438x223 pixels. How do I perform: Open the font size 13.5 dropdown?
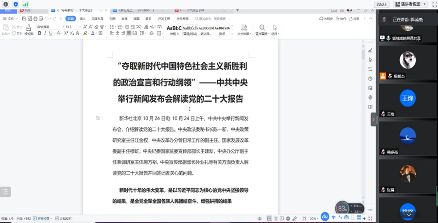79,27
